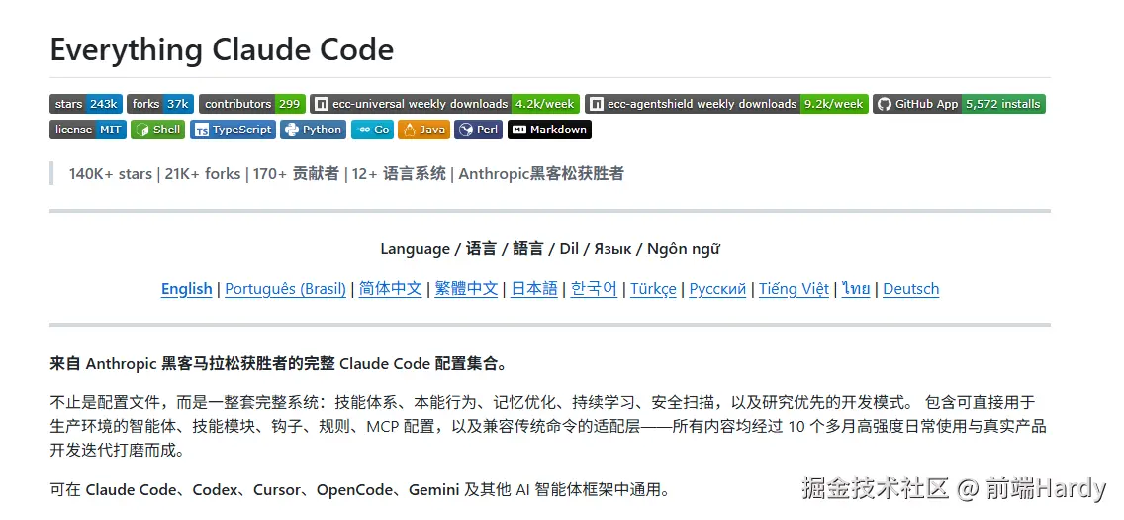Open ecc-universal weekly downloads badge
The width and height of the screenshot is (1124, 520).
[445, 104]
